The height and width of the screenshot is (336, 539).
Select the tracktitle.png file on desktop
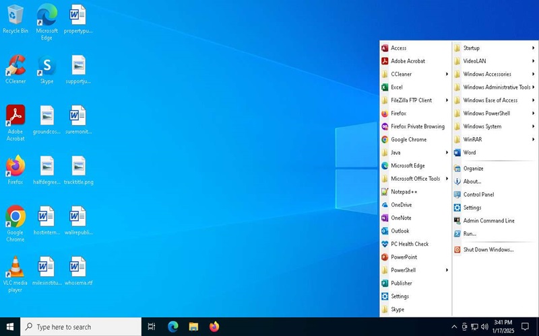[x=78, y=171]
